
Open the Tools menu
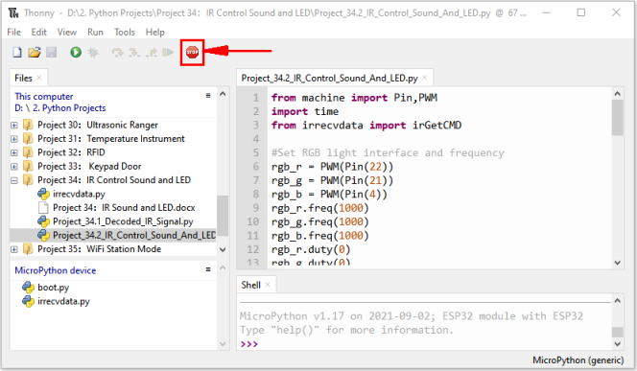(x=125, y=32)
